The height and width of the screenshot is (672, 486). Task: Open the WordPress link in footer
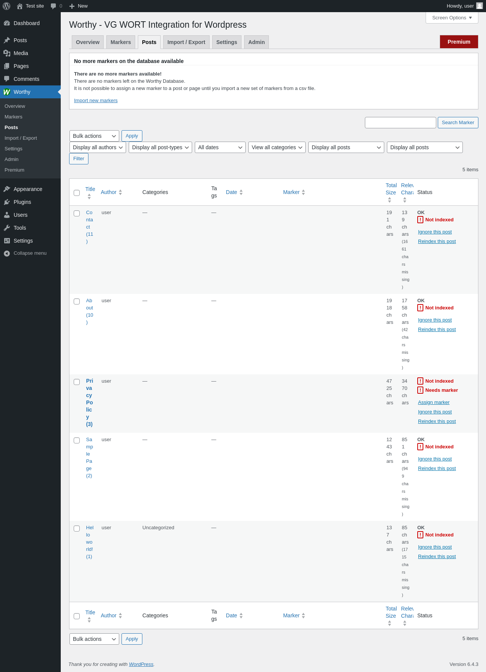(x=141, y=664)
